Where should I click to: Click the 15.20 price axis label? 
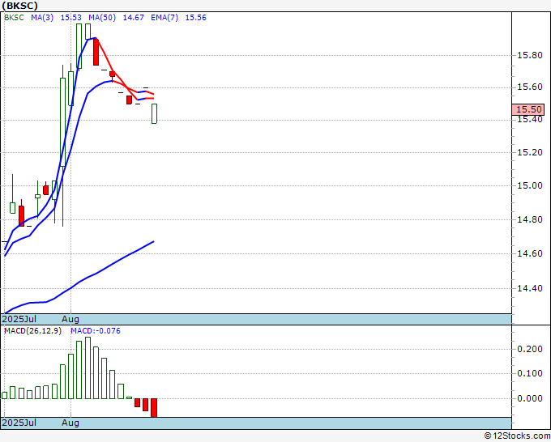coord(530,152)
